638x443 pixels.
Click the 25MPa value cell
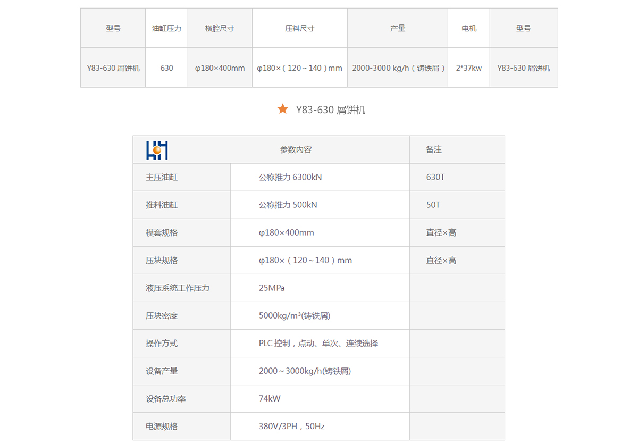click(272, 288)
